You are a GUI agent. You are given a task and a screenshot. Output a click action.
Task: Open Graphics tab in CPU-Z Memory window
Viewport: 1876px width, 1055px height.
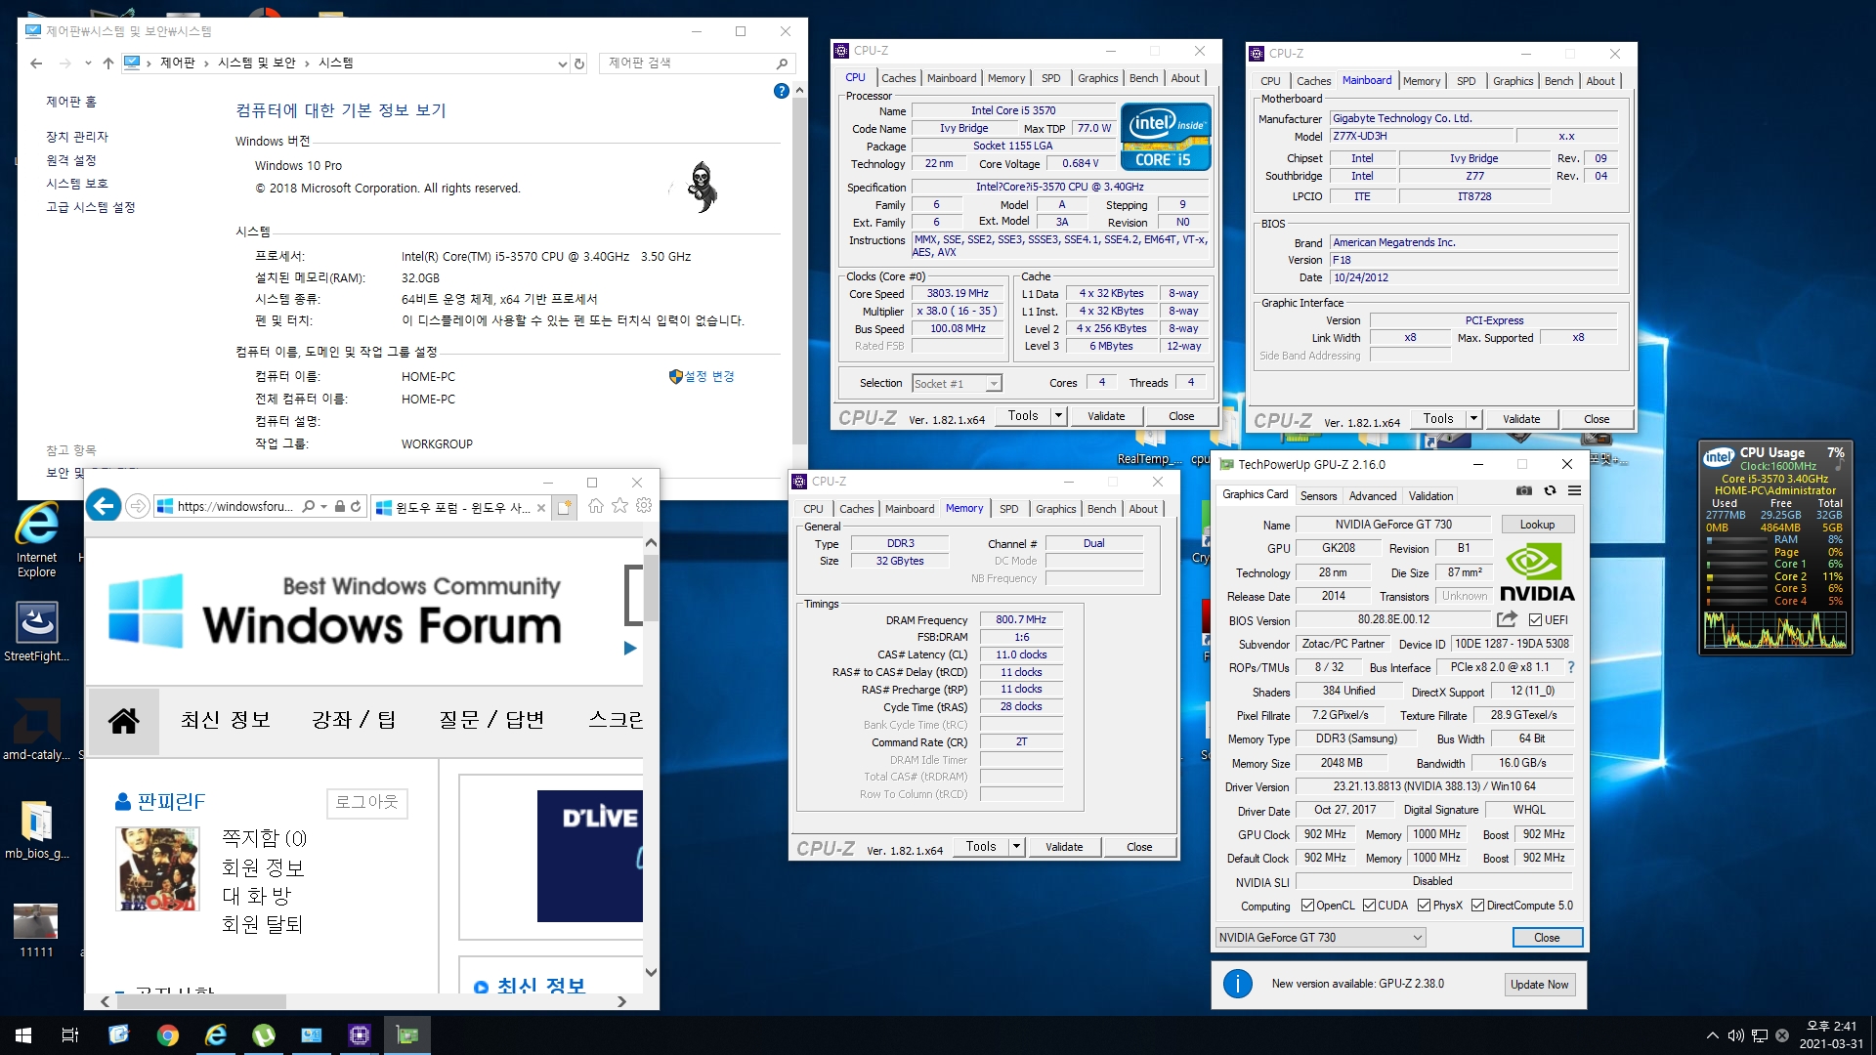pos(1055,509)
